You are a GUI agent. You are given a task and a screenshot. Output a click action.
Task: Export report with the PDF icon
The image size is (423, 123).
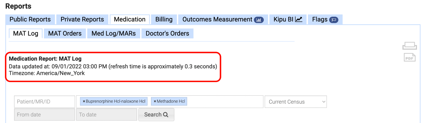[410, 57]
